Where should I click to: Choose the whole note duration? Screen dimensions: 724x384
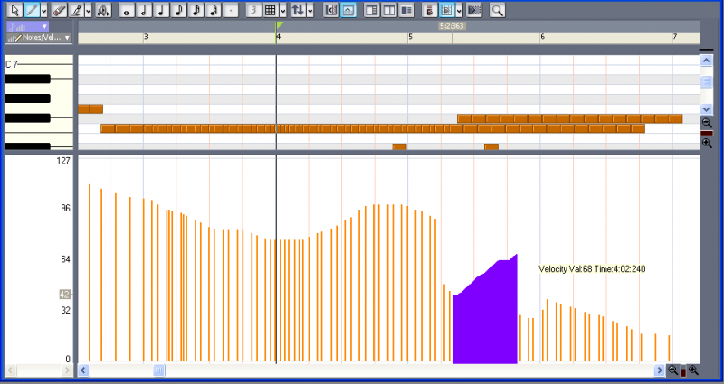(126, 10)
